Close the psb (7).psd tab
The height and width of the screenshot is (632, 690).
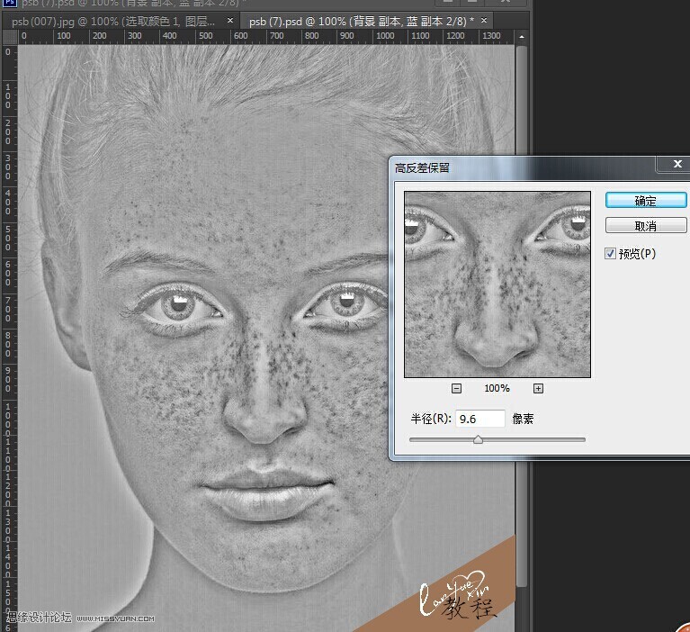pyautogui.click(x=484, y=21)
